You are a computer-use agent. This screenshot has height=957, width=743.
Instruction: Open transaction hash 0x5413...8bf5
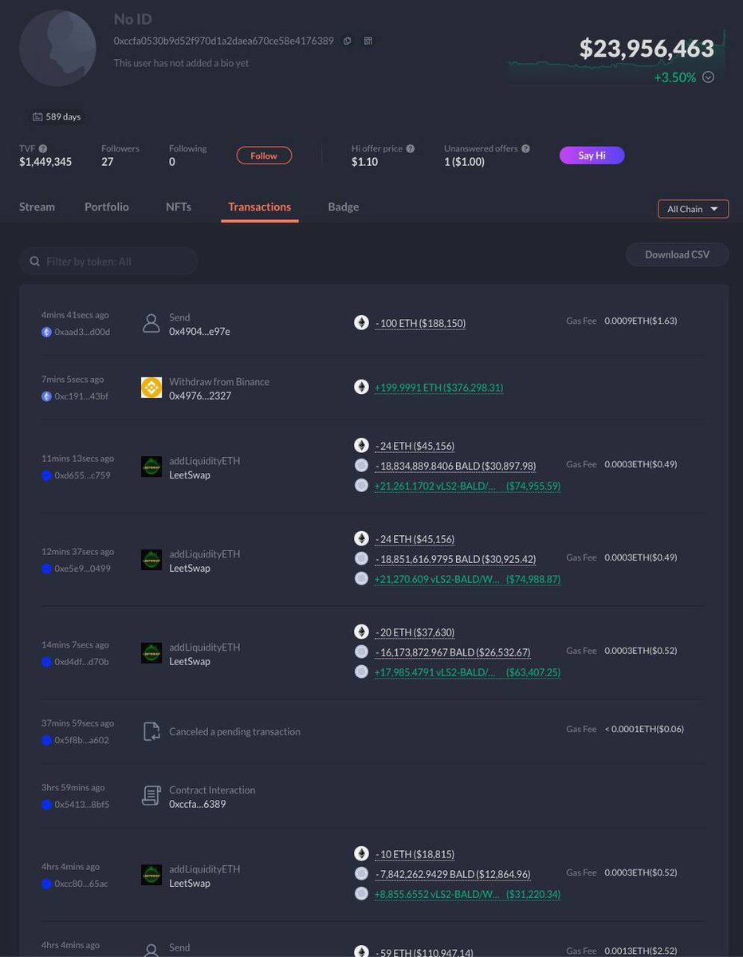pos(81,805)
